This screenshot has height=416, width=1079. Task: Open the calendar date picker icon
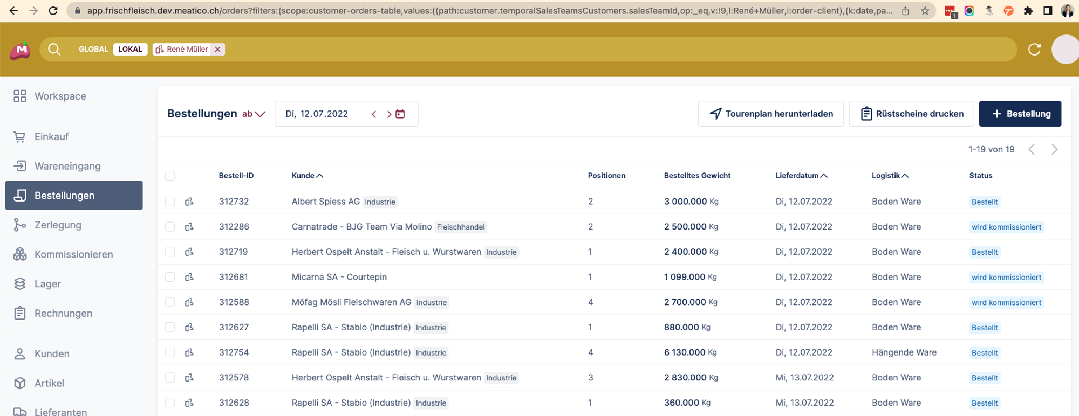pos(400,114)
